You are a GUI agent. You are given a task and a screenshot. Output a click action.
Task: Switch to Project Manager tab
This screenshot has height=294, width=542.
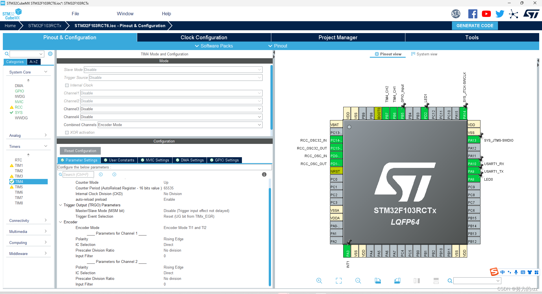pyautogui.click(x=338, y=37)
